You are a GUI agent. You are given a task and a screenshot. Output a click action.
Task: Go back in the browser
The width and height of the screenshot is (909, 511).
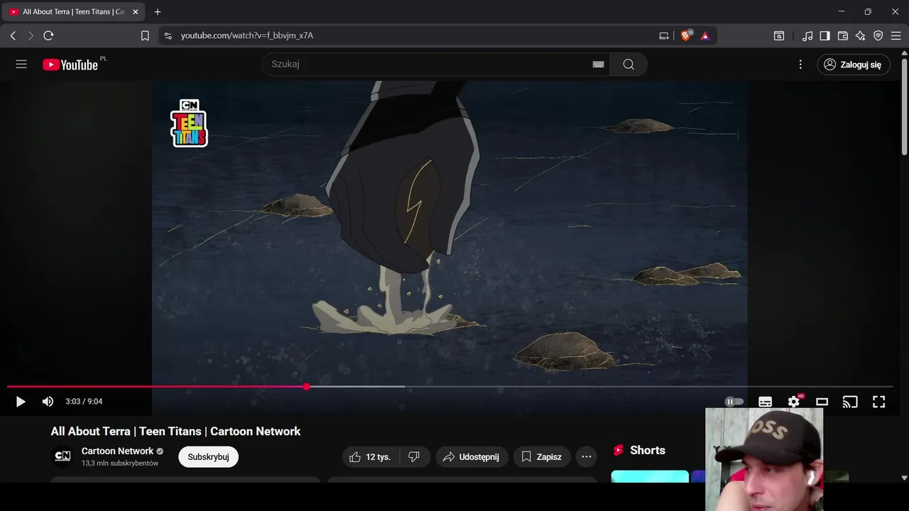point(13,35)
